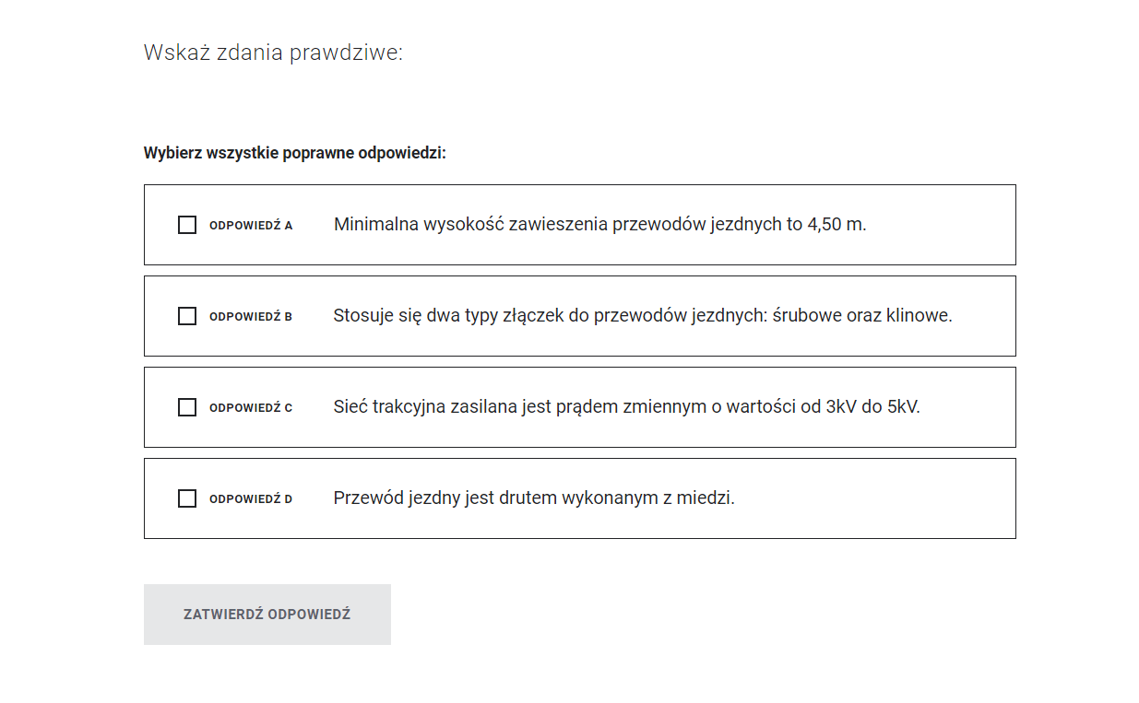Click inside the Odpowiedź C answer box
This screenshot has width=1139, height=703.
point(579,406)
